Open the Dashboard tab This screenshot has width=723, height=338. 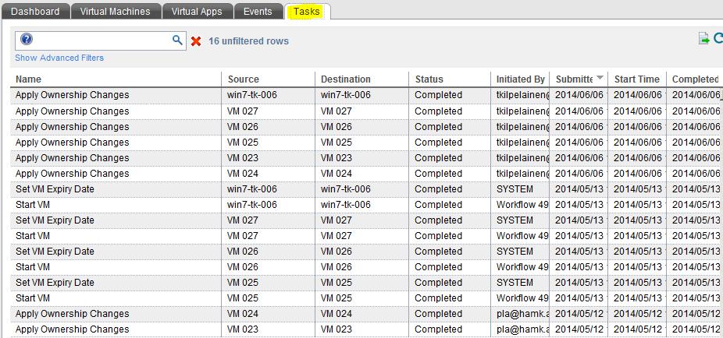click(x=35, y=12)
